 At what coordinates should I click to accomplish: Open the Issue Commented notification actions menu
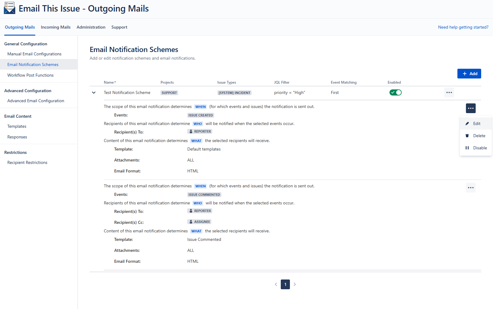point(470,188)
